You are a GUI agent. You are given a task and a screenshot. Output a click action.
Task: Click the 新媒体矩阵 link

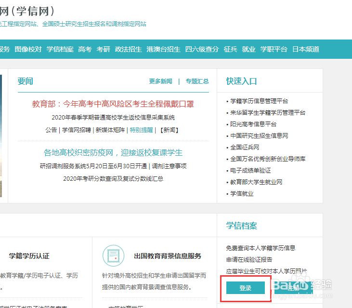[110, 130]
